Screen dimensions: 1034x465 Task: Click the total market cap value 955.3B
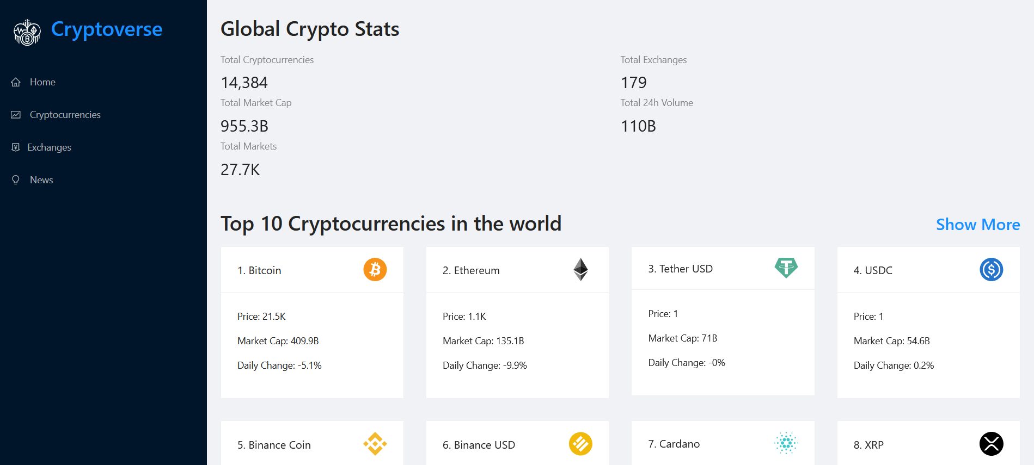(x=244, y=126)
